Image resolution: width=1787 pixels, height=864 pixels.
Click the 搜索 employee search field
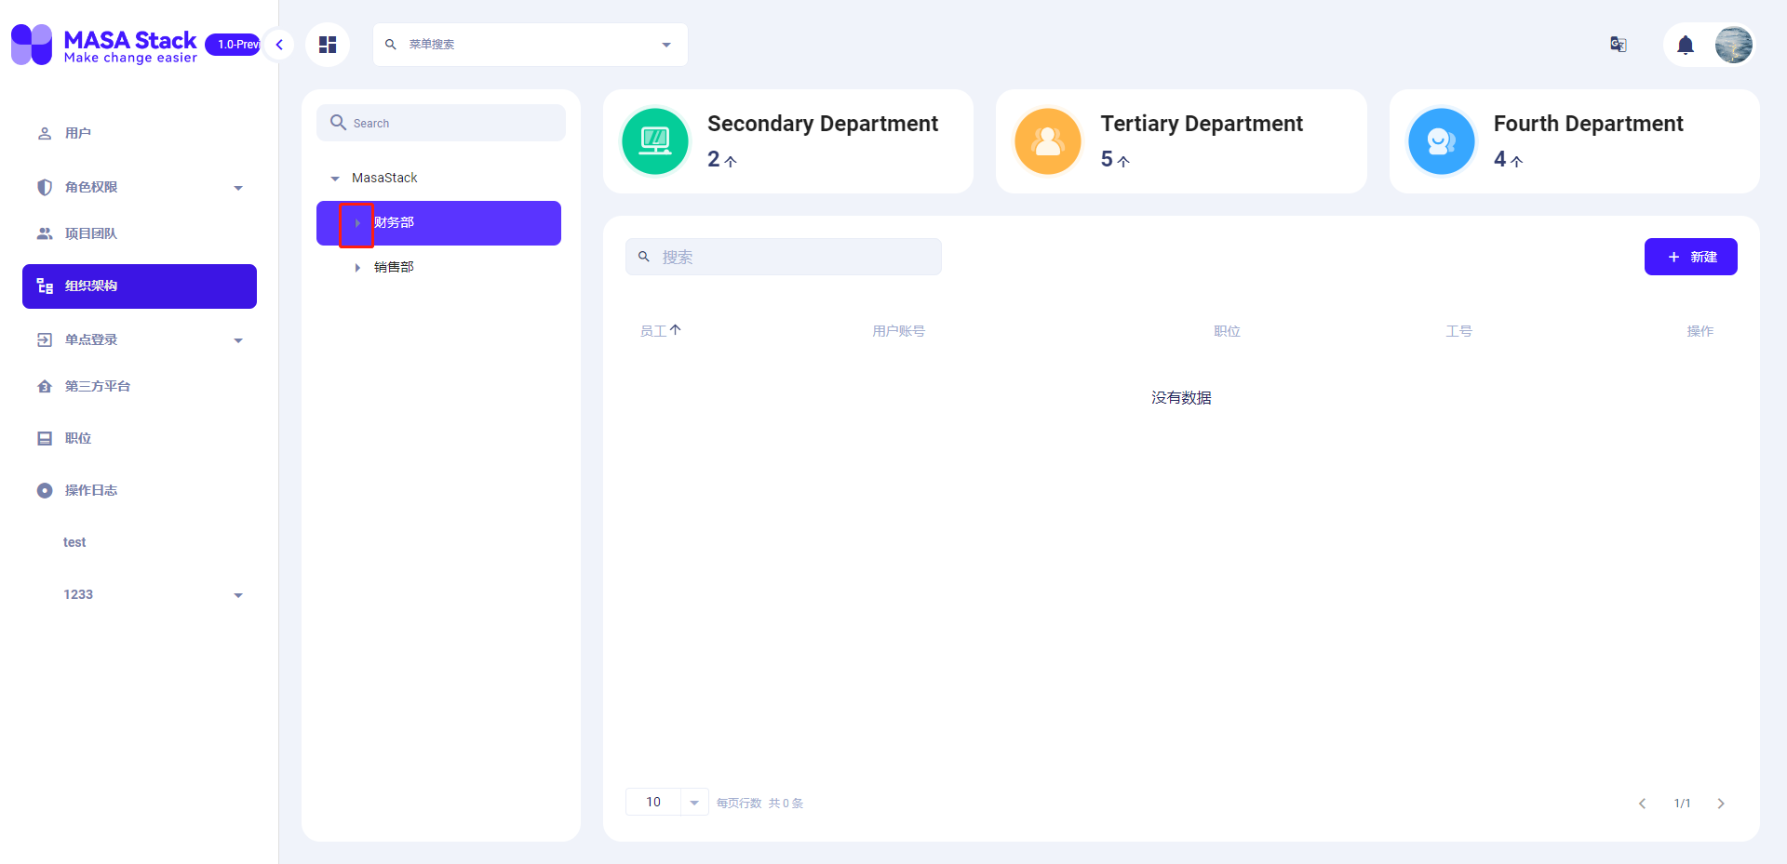(784, 257)
